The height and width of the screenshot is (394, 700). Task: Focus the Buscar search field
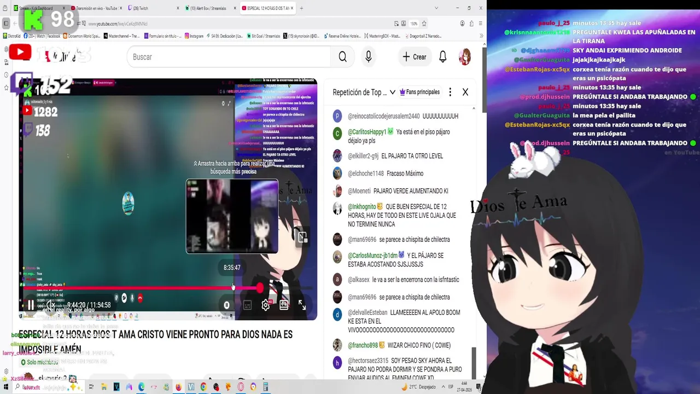pos(230,57)
